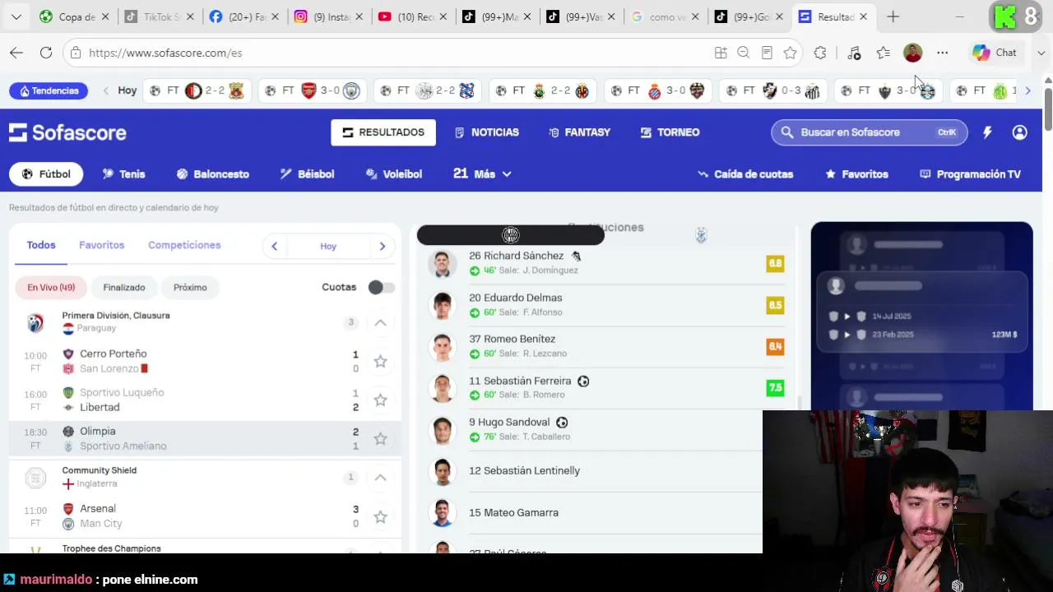The width and height of the screenshot is (1053, 592).
Task: Toggle the Cuotas switch
Action: [x=381, y=287]
